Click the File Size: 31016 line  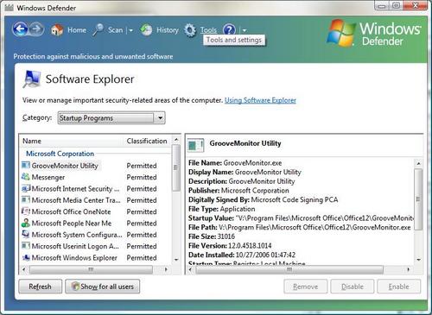pyautogui.click(x=212, y=236)
